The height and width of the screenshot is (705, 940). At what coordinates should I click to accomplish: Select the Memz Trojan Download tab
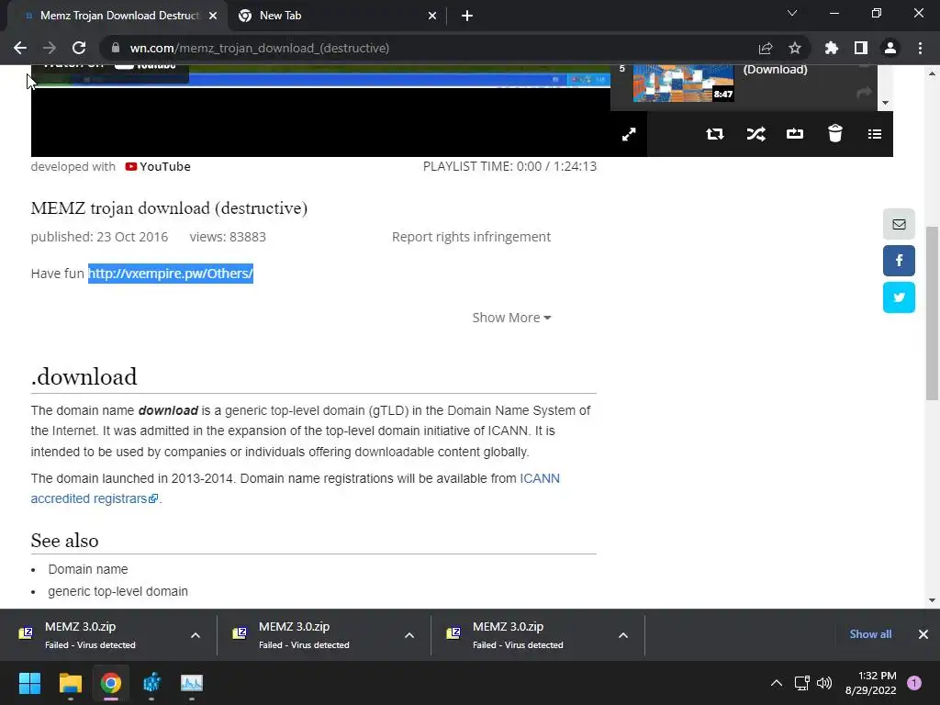pyautogui.click(x=117, y=16)
